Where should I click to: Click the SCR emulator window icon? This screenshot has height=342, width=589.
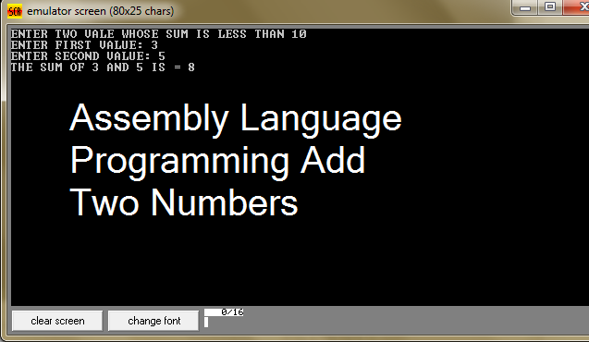click(x=15, y=11)
